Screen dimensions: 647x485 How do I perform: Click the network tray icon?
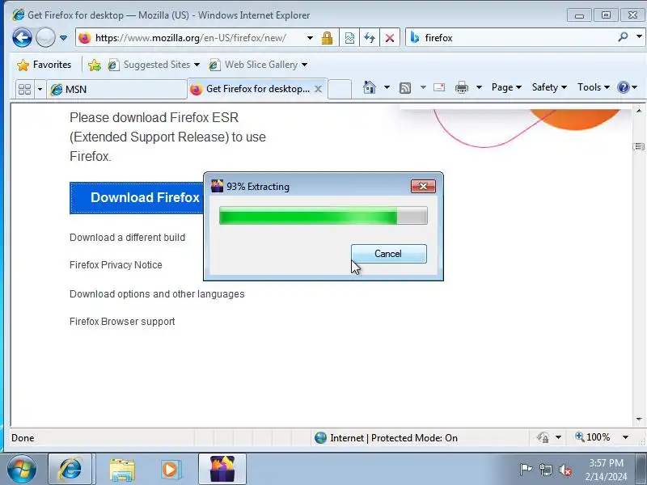(546, 470)
